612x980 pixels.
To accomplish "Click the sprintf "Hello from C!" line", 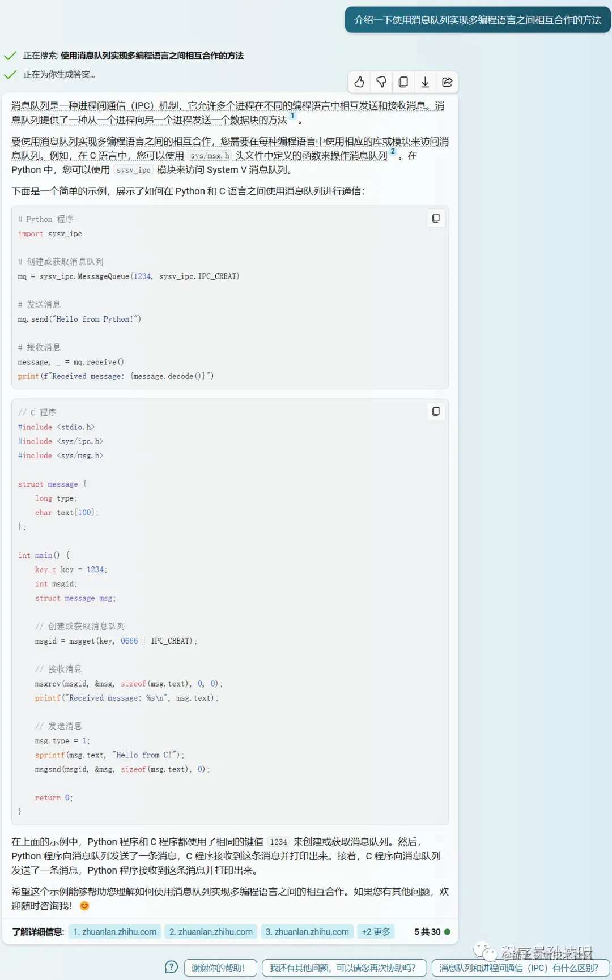I will [109, 755].
